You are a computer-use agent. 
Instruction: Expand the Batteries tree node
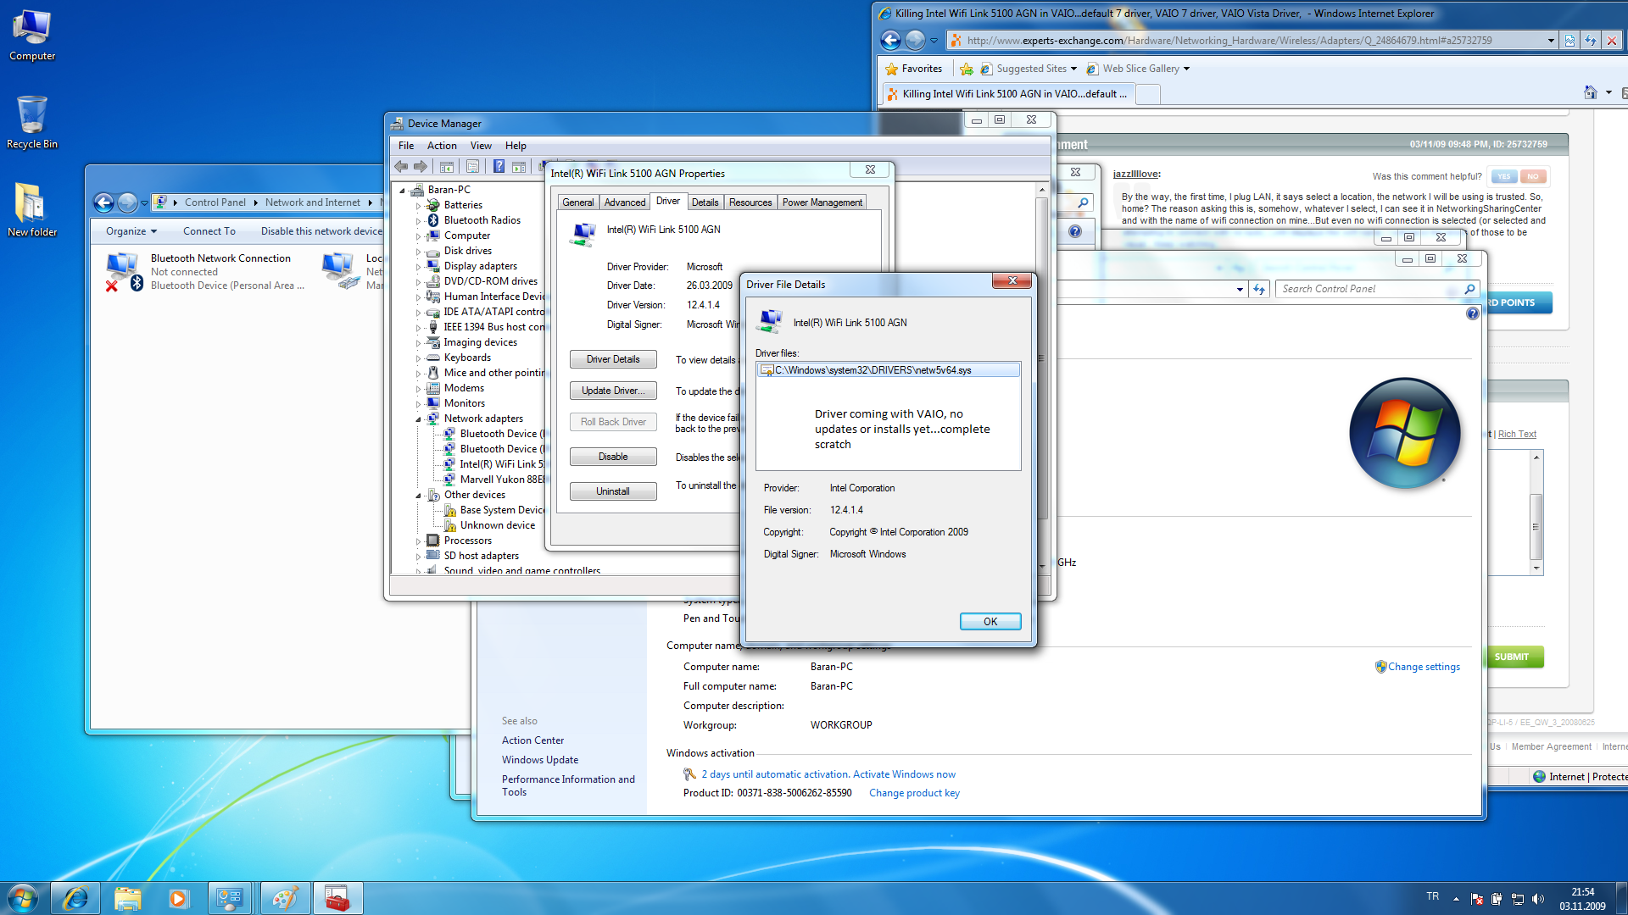click(x=418, y=205)
